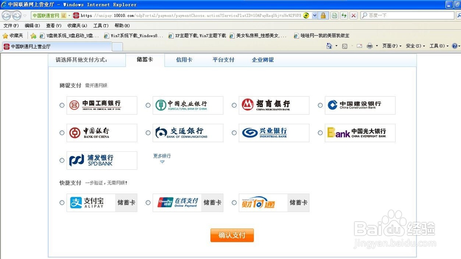
Task: Open the 编辑(E) menu
Action: (x=32, y=25)
